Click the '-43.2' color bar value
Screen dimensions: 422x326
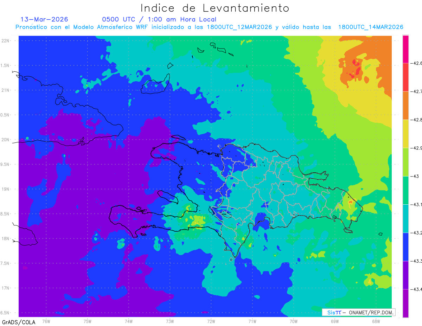[417, 232]
